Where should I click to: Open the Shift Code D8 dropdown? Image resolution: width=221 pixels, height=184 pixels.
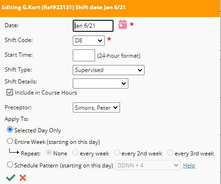point(88,41)
